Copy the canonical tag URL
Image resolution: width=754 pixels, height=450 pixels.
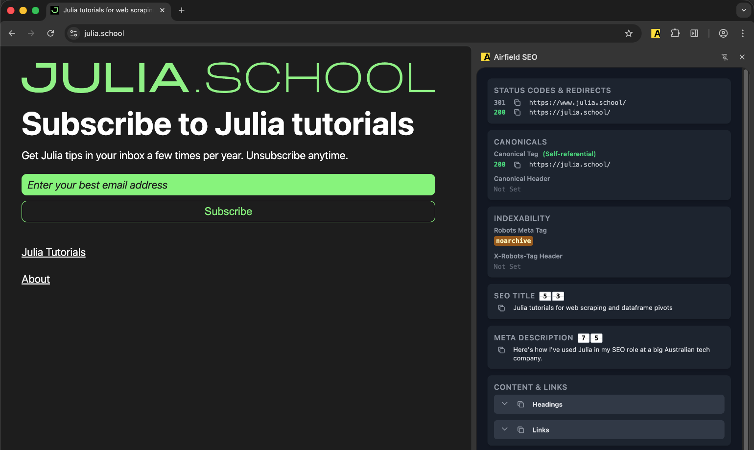tap(517, 165)
